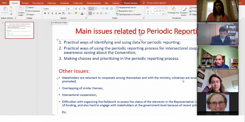Toggle align text right

(98, 13)
